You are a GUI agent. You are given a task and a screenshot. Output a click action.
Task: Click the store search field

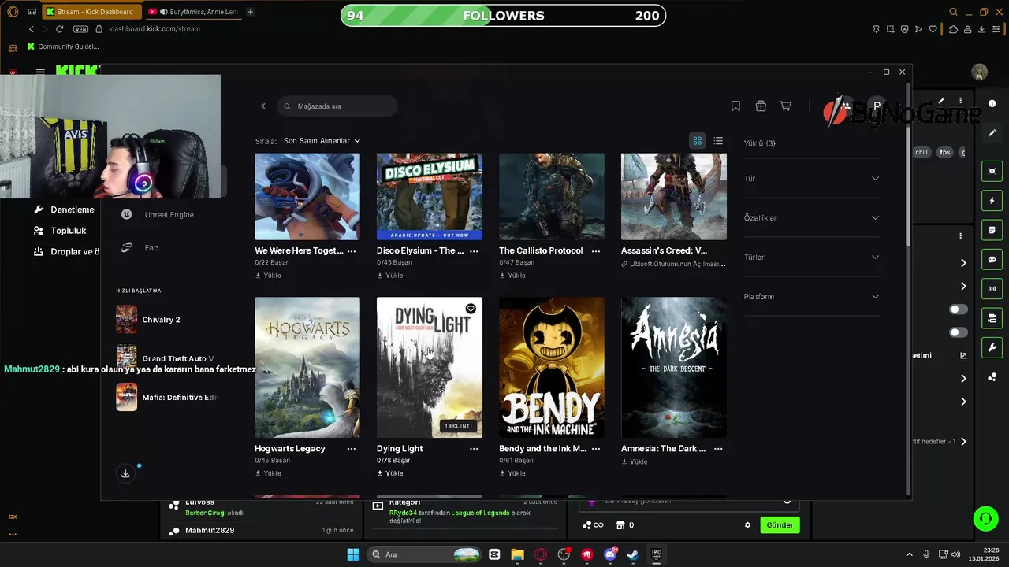point(337,106)
